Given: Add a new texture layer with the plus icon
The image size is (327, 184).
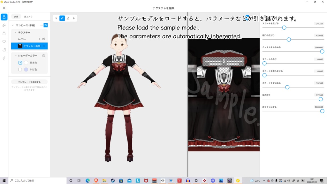Looking at the screenshot, I should [39, 39].
